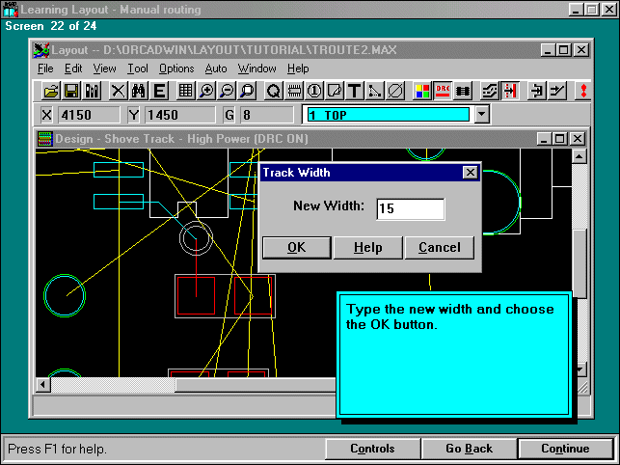Image resolution: width=620 pixels, height=465 pixels.
Task: Click the binoculars Find icon
Action: tap(138, 91)
